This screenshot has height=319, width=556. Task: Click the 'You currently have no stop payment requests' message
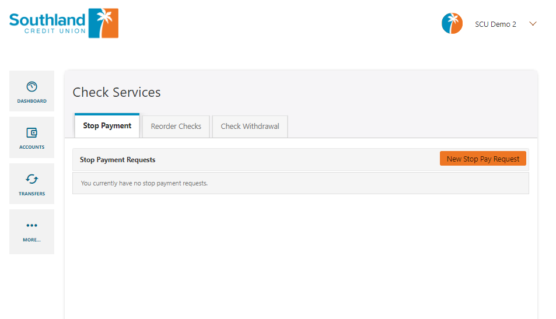click(x=144, y=183)
